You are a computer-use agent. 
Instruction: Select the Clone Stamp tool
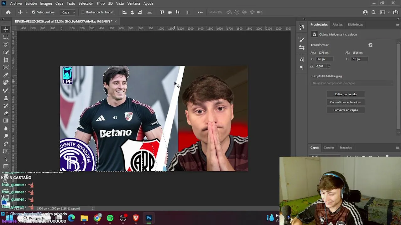[6, 98]
